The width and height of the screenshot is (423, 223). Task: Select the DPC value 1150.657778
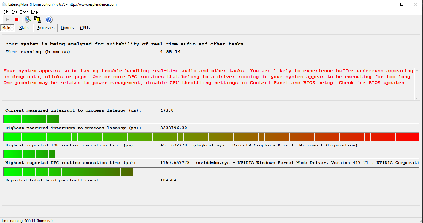175,163
